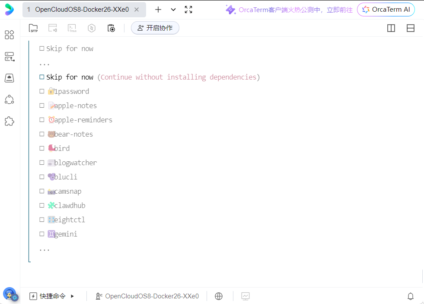Open the apps grid sidebar icon

9,35
